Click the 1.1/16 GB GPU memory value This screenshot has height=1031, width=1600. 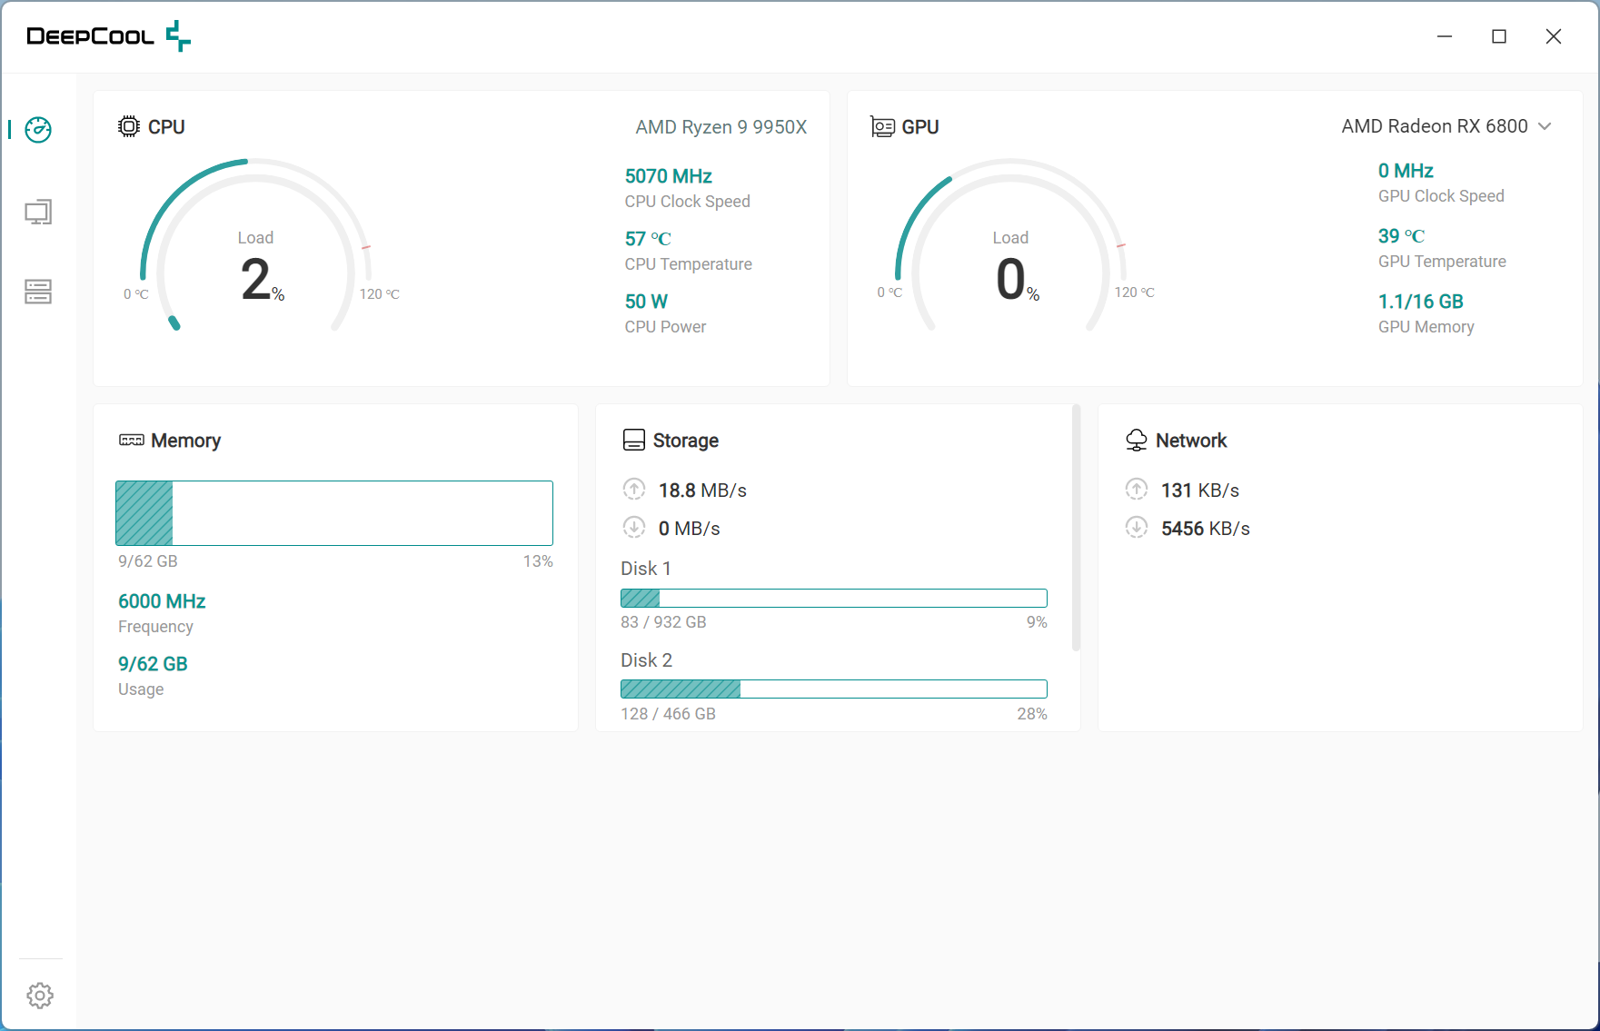click(1421, 302)
